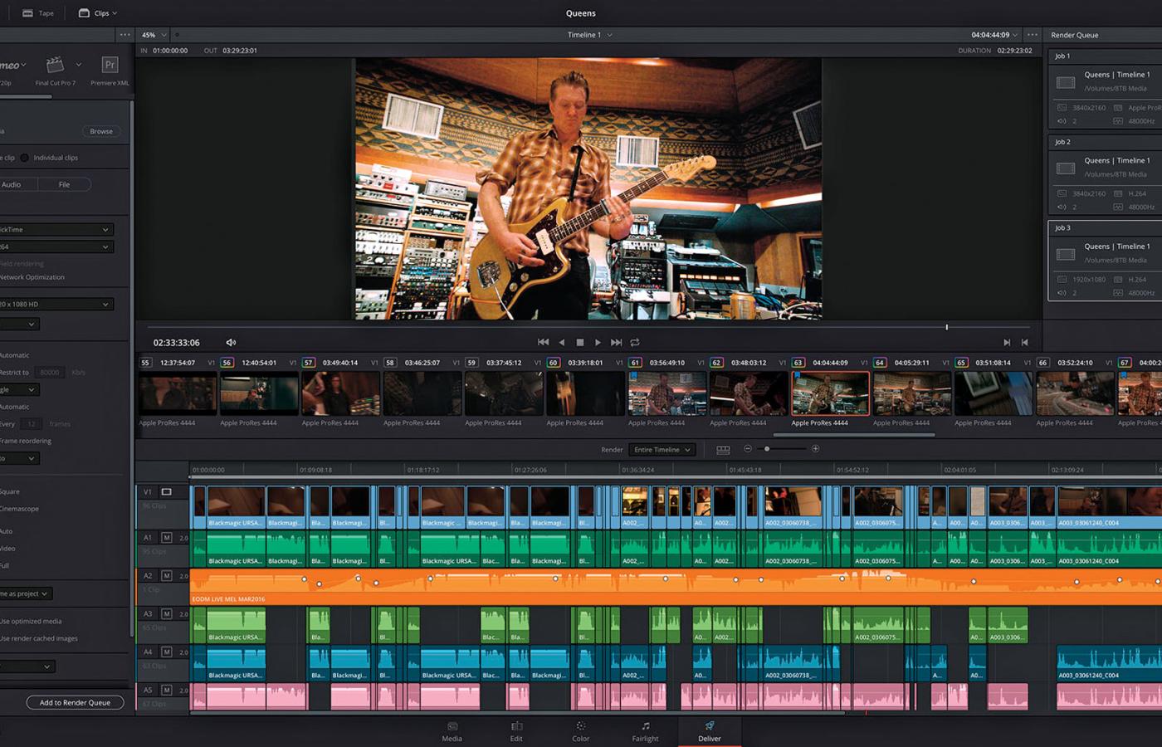Click the play button under the viewer
Viewport: 1162px width, 747px height.
(598, 342)
